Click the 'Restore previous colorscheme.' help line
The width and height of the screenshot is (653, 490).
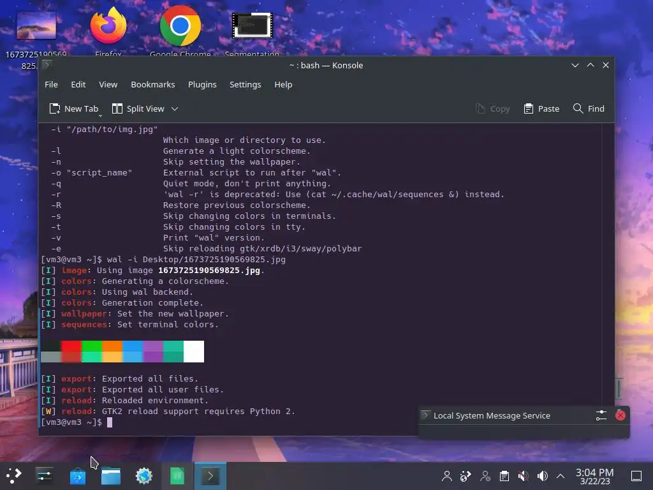point(237,205)
